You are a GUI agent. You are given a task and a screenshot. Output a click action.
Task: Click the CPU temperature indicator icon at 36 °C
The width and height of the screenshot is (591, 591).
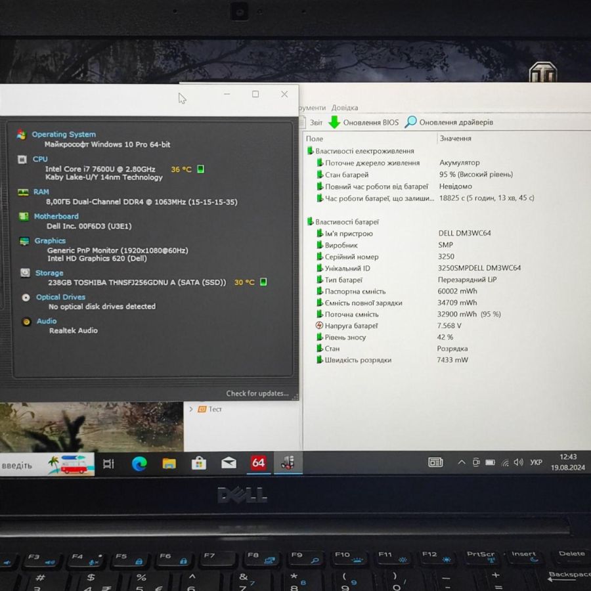(x=200, y=169)
